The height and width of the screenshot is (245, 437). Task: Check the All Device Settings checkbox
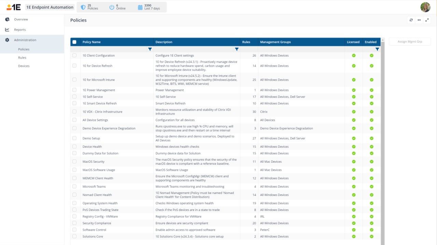pos(74,120)
